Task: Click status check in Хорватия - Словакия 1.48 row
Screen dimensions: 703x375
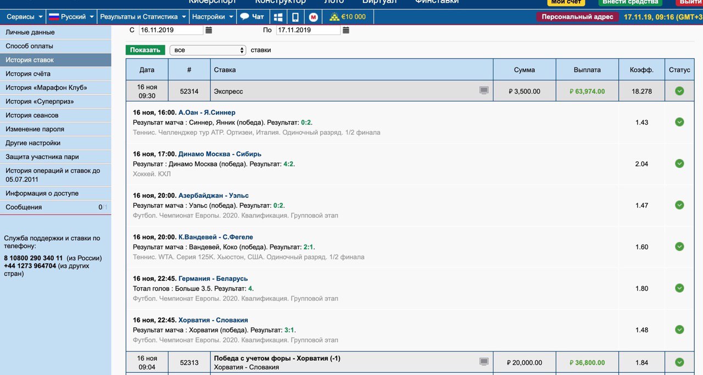Action: [679, 329]
